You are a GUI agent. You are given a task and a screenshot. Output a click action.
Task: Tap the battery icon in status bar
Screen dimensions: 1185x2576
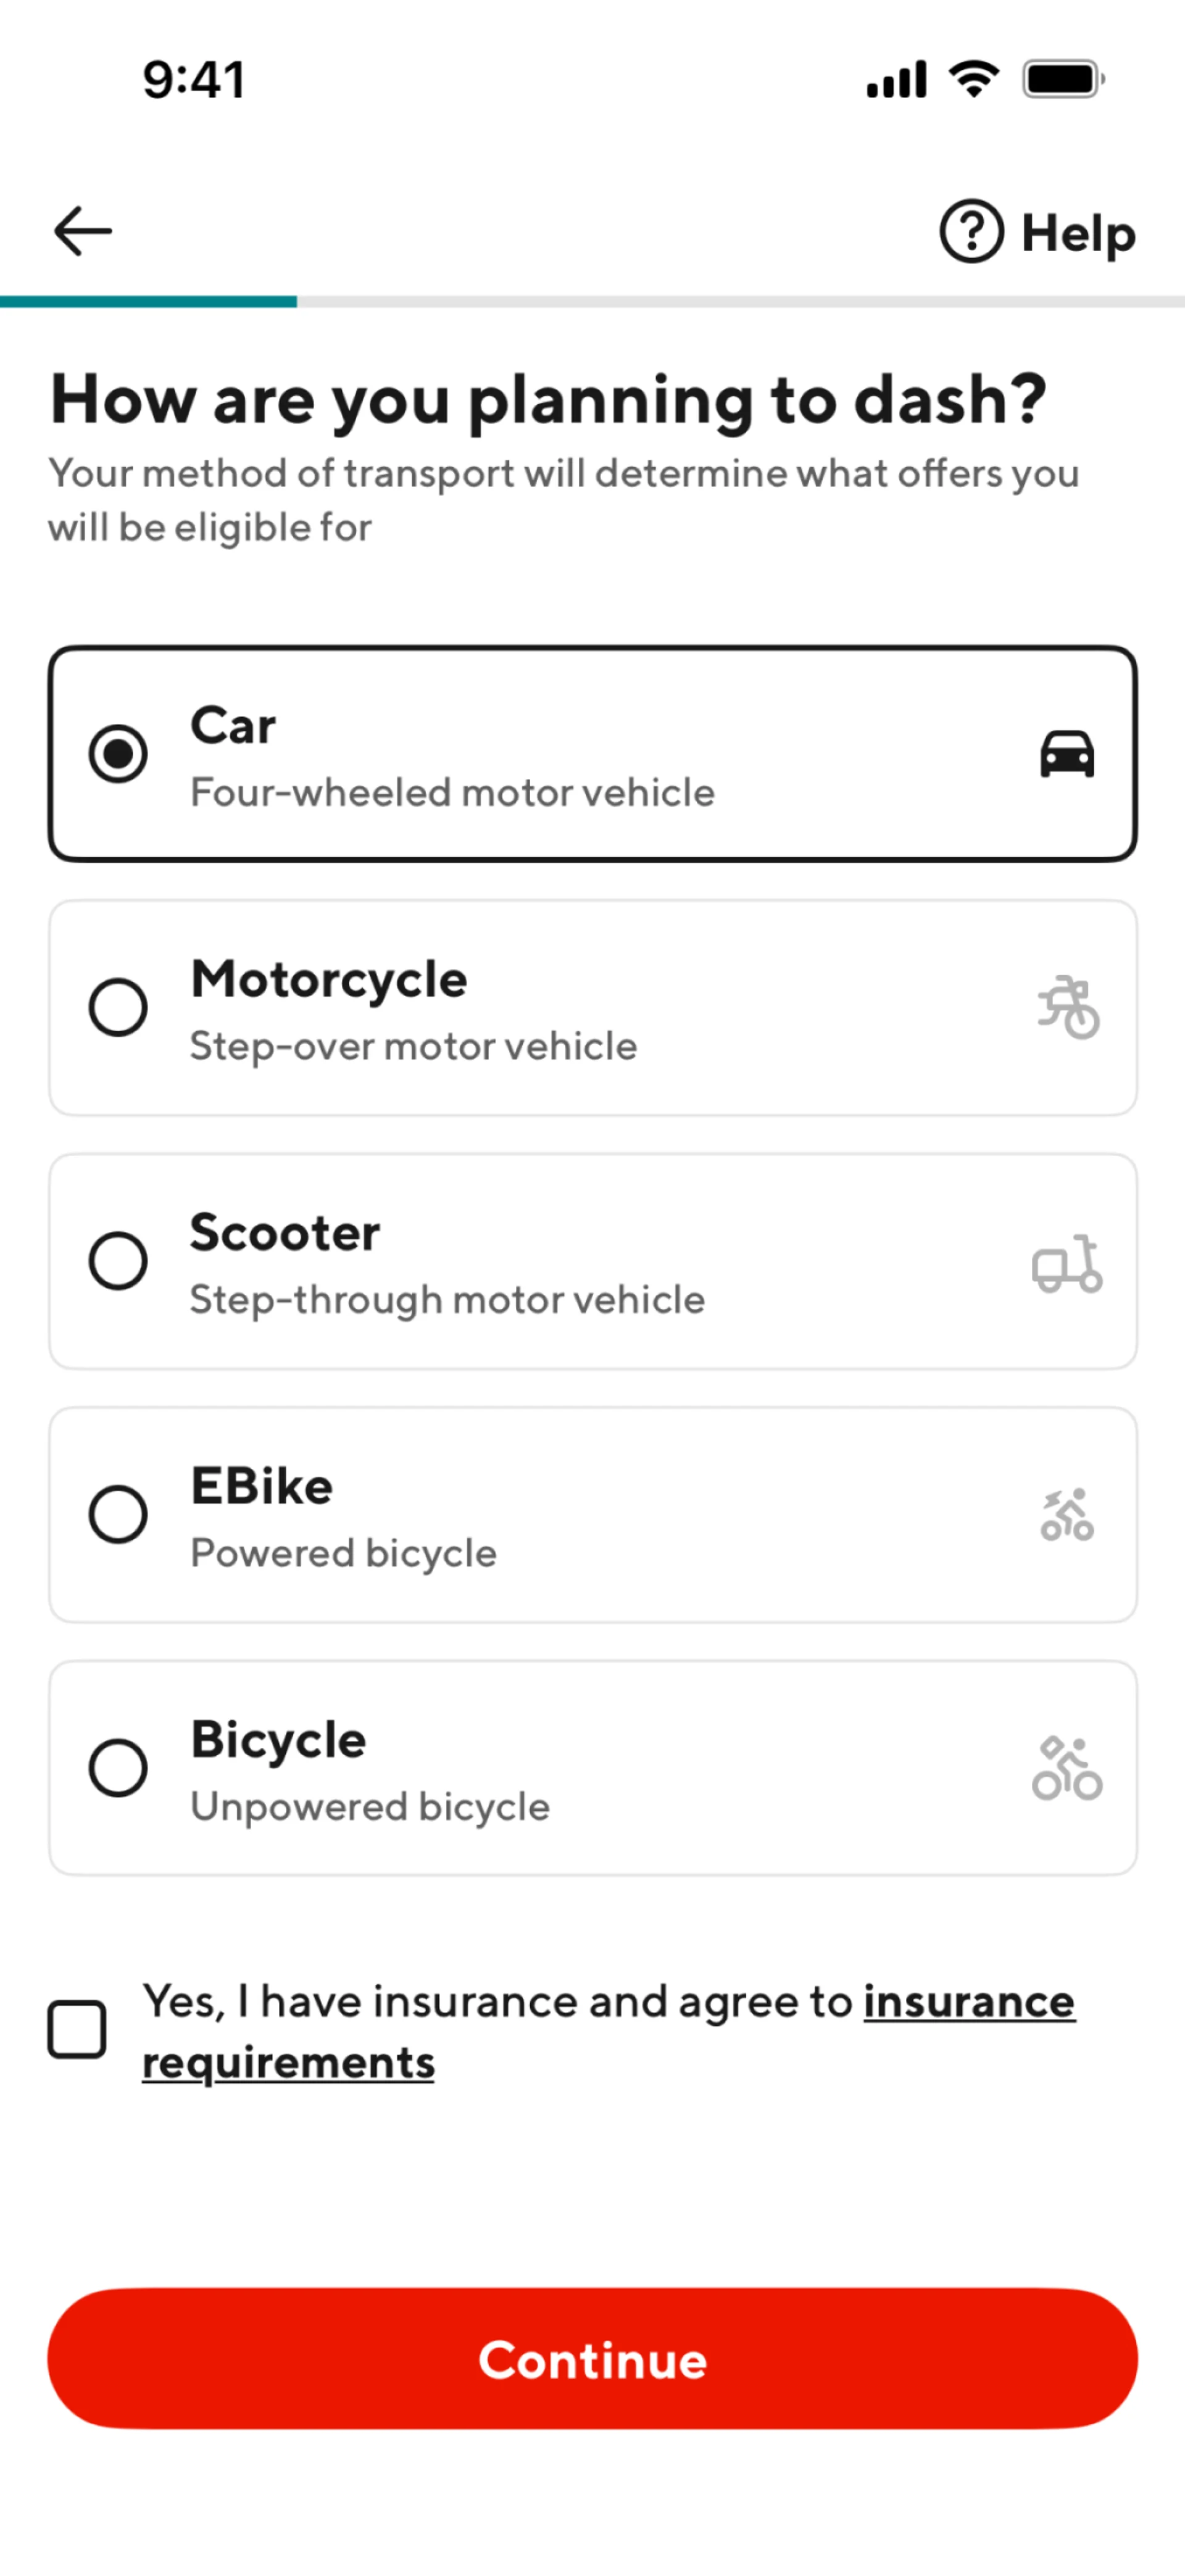1062,79
